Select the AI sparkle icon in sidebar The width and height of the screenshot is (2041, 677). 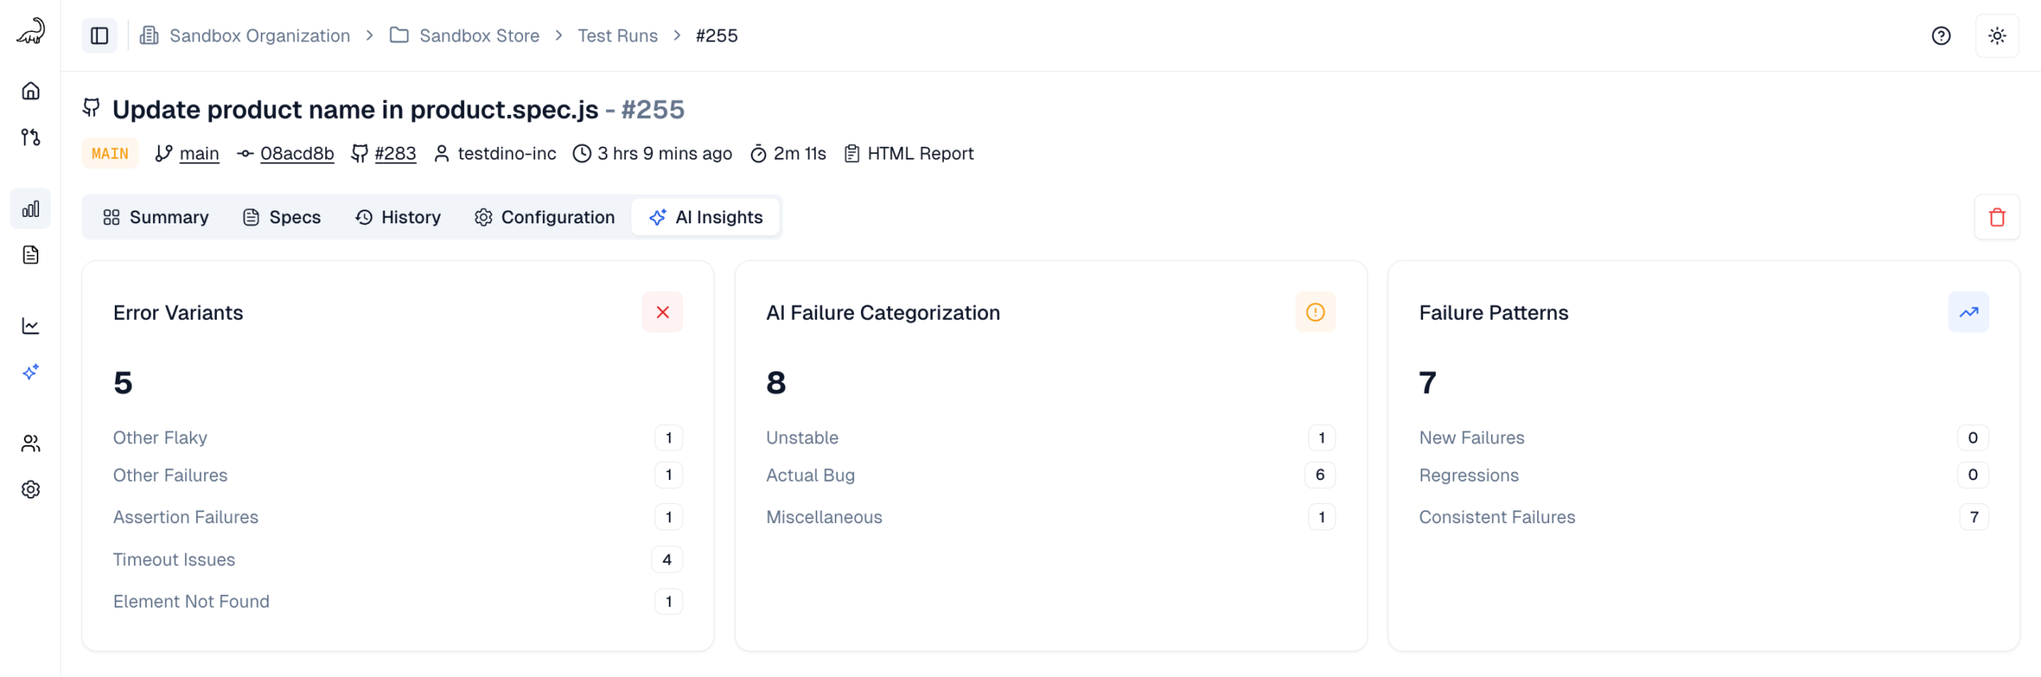tap(30, 372)
